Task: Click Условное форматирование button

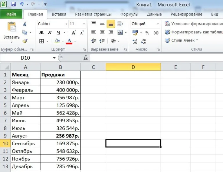Action: tap(194, 24)
